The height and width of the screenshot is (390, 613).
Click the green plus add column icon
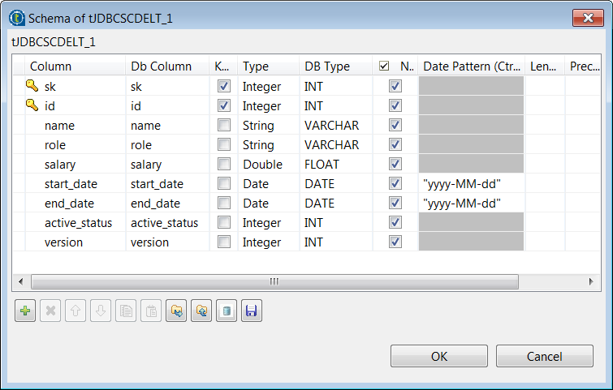coord(25,312)
